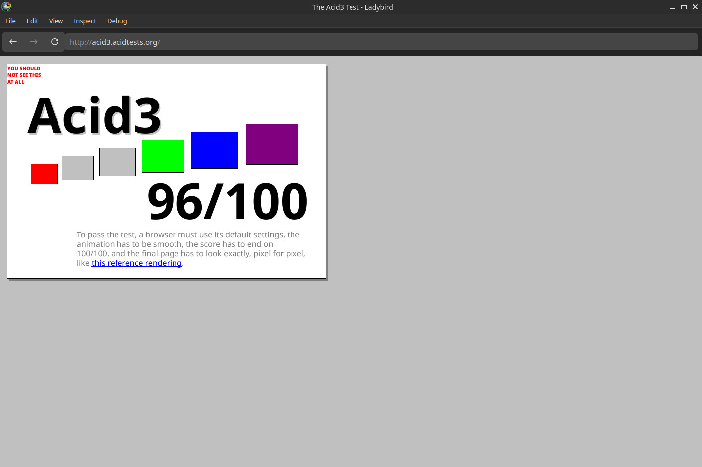Click the bright green box

(x=163, y=156)
